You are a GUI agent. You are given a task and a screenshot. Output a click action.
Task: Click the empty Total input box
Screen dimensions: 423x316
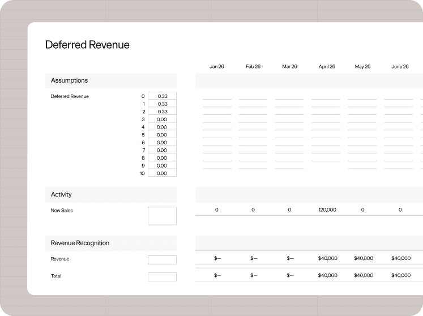pos(162,276)
